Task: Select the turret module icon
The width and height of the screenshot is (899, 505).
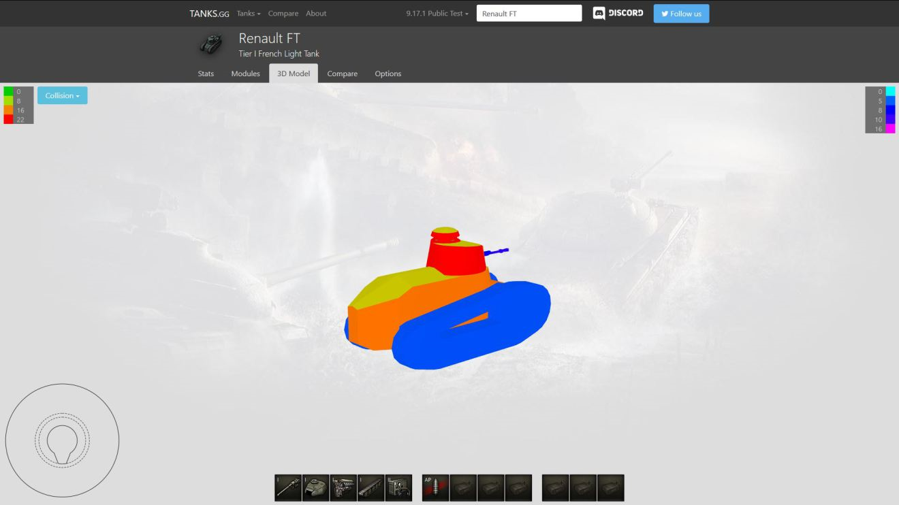Action: (315, 488)
